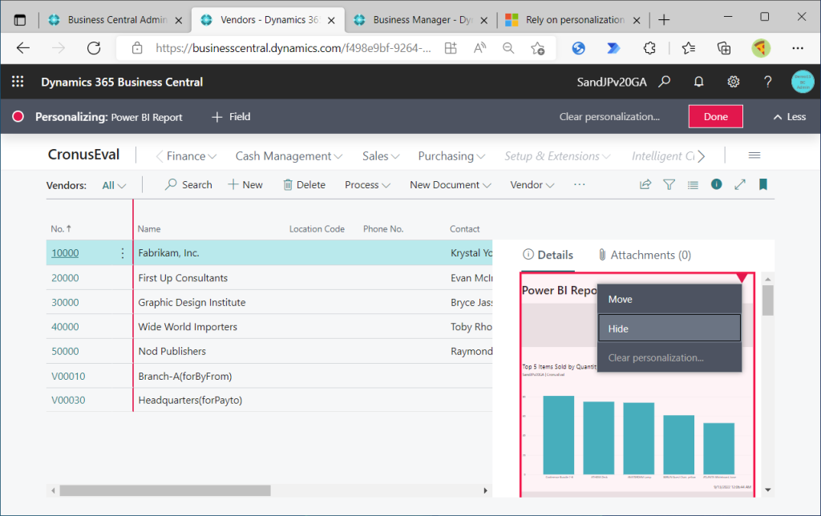
Task: Open the settings gear icon
Action: [x=733, y=82]
